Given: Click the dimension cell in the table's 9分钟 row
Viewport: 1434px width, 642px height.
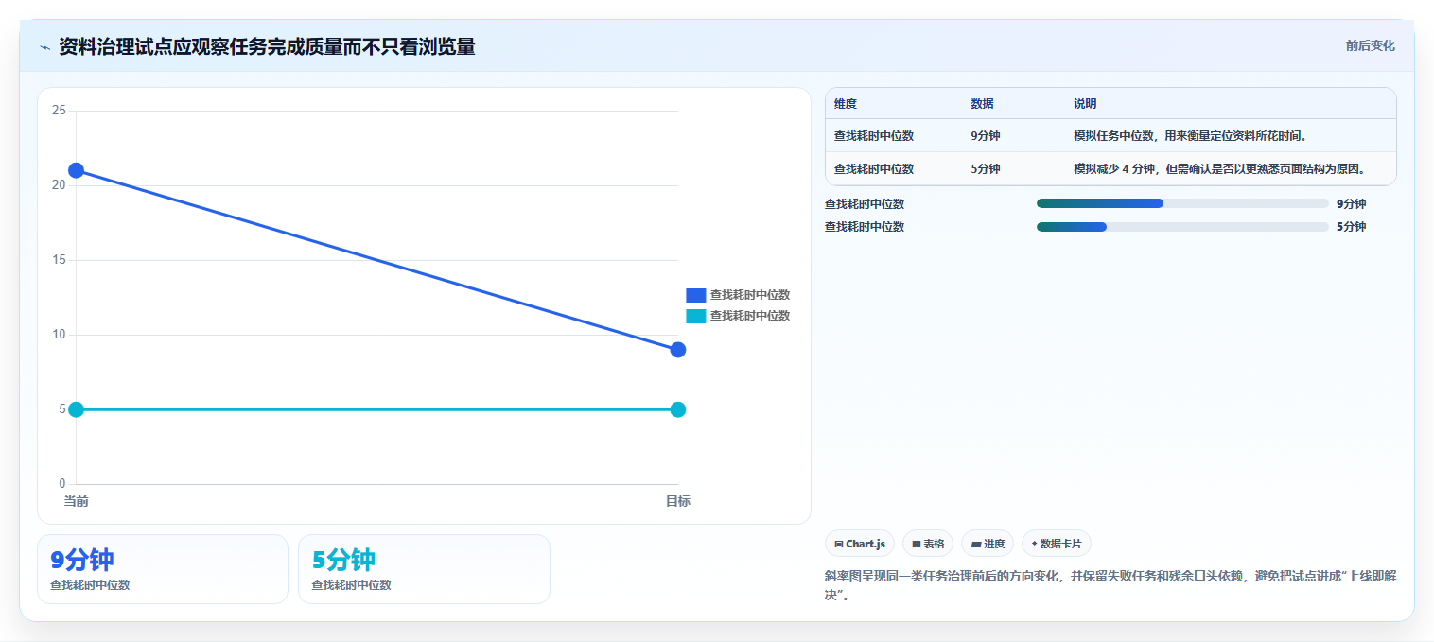Looking at the screenshot, I should 874,136.
